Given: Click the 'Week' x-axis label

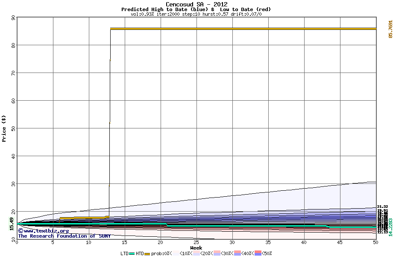Looking at the screenshot, I should coord(196,248).
